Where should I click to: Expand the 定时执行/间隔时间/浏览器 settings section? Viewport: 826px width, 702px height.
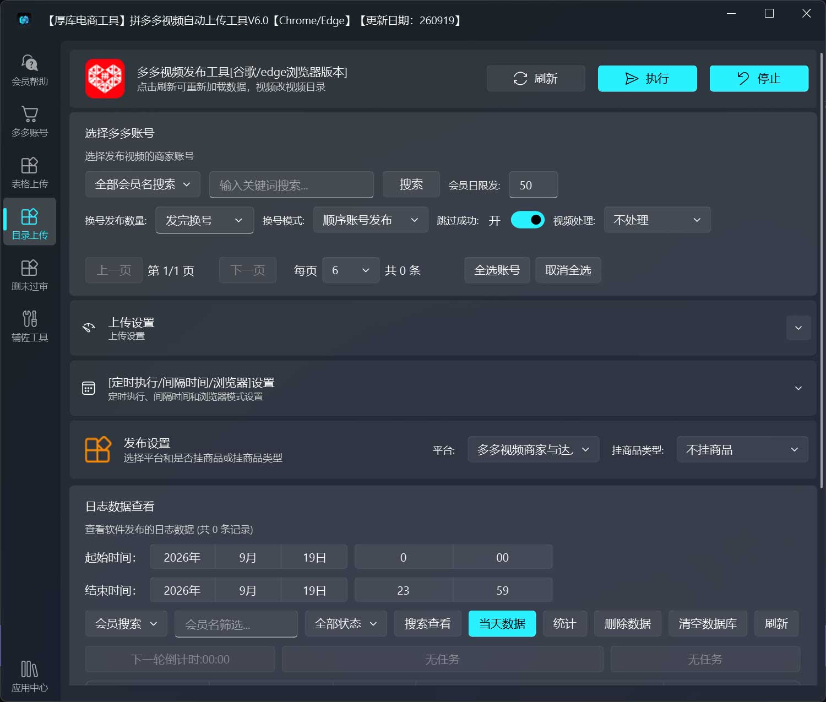(x=798, y=388)
